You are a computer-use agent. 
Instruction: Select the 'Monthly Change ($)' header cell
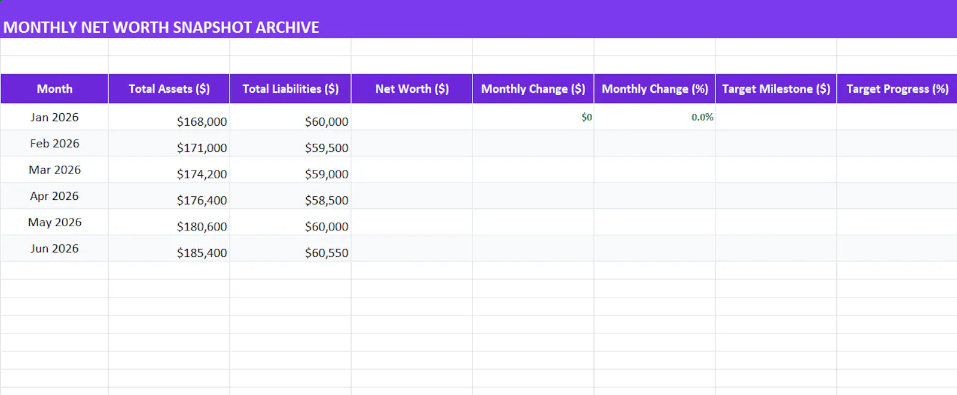tap(534, 89)
